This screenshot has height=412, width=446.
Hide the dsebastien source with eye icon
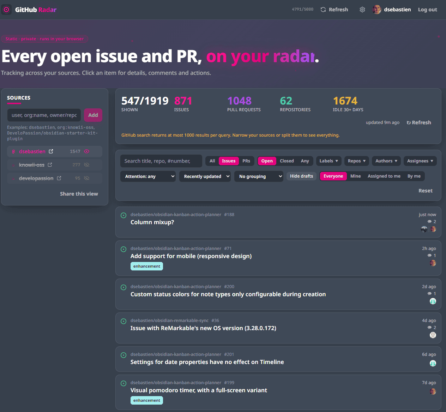(87, 151)
